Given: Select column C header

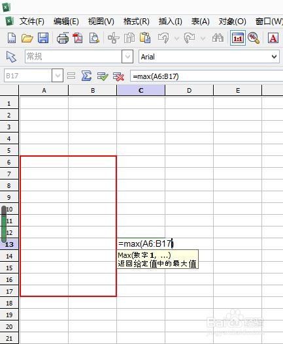Looking at the screenshot, I should (141, 90).
